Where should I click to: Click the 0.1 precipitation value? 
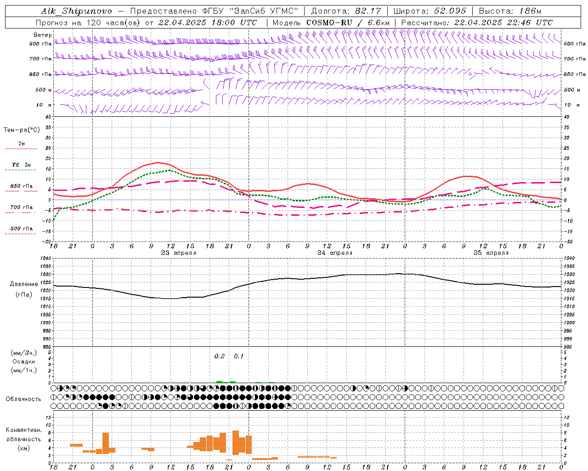[238, 356]
